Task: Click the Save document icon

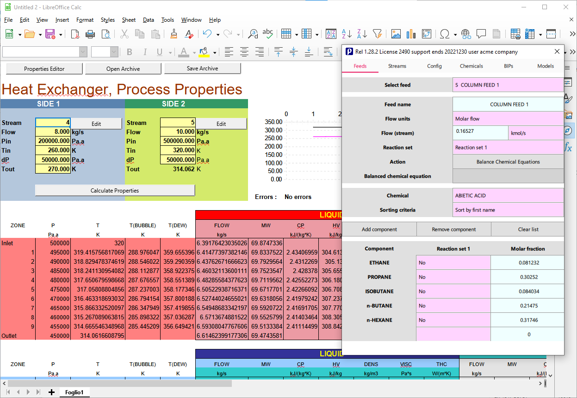Action: [50, 34]
